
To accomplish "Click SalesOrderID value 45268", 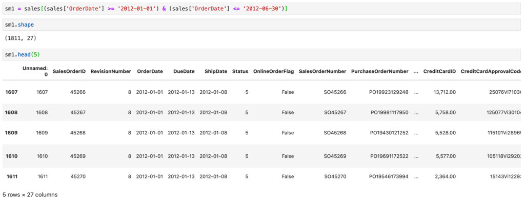I will (78, 133).
